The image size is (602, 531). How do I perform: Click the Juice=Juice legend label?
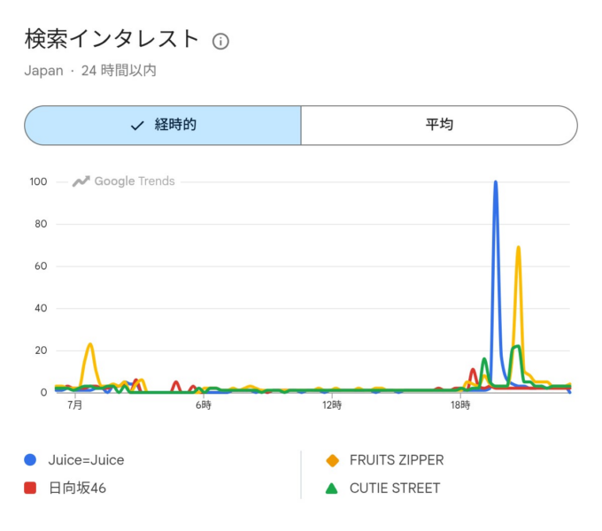click(86, 460)
